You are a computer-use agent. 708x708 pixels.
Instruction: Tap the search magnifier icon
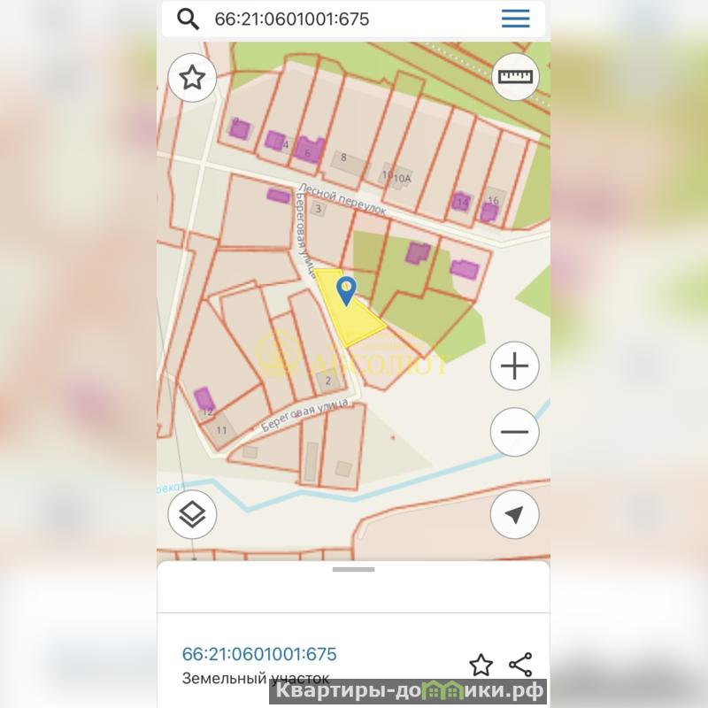point(188,19)
